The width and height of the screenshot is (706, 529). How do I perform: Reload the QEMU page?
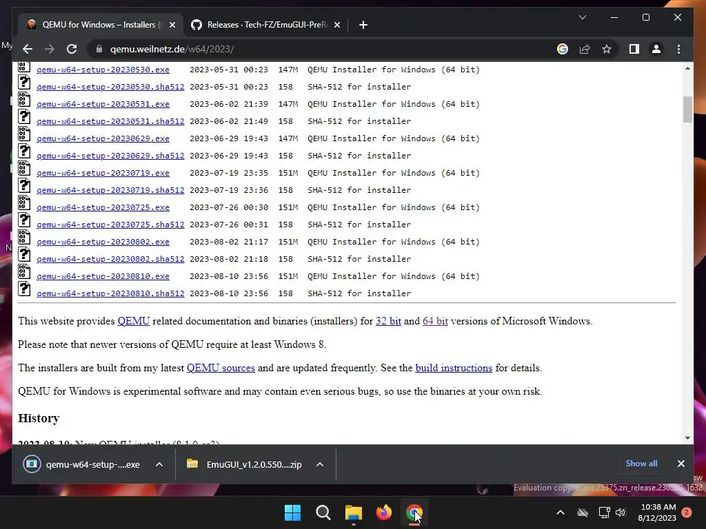pos(72,49)
